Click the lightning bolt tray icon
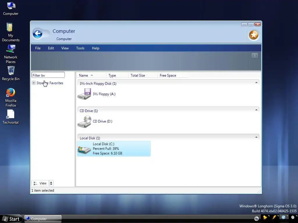298x223 pixels. pyautogui.click(x=274, y=217)
